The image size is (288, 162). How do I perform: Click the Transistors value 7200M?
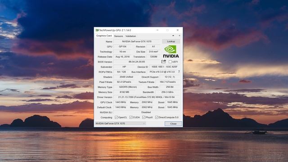coord(153,57)
